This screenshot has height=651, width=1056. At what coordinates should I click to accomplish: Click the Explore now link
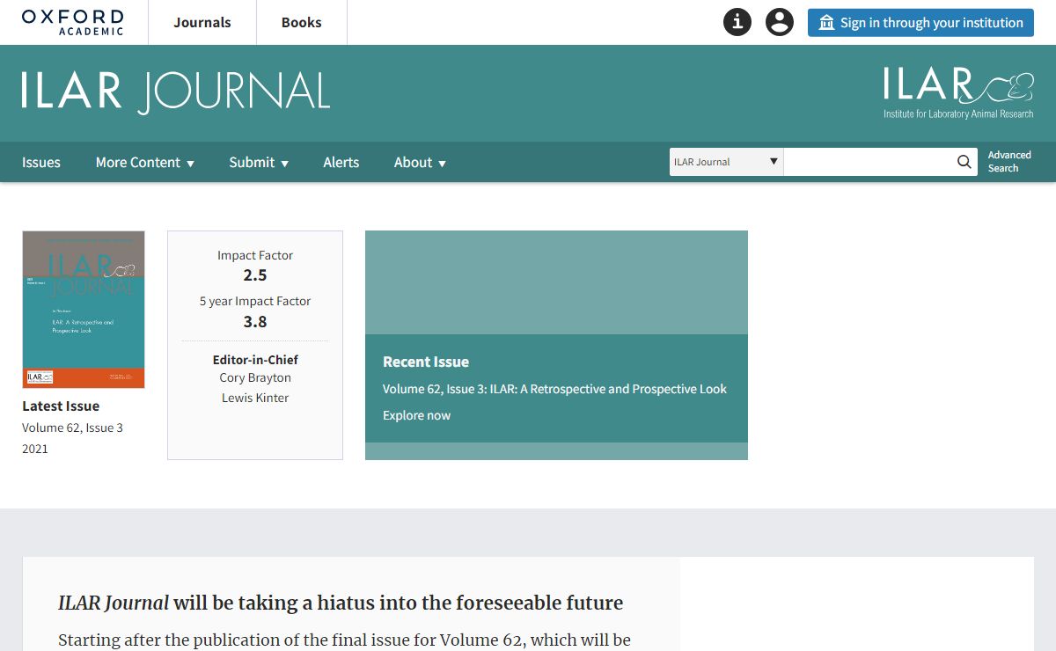[416, 415]
